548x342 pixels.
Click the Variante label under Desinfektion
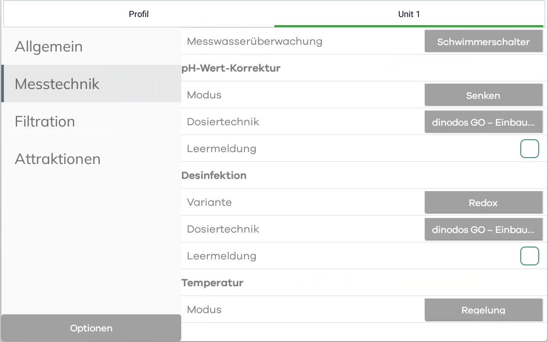tap(209, 202)
